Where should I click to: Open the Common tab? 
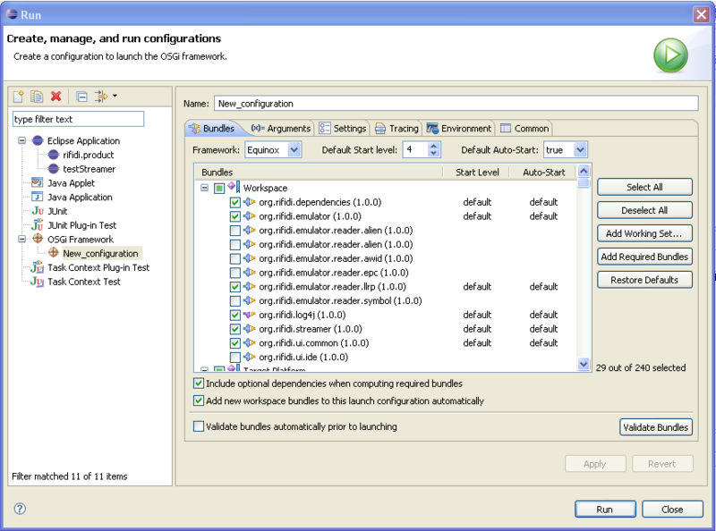click(524, 128)
